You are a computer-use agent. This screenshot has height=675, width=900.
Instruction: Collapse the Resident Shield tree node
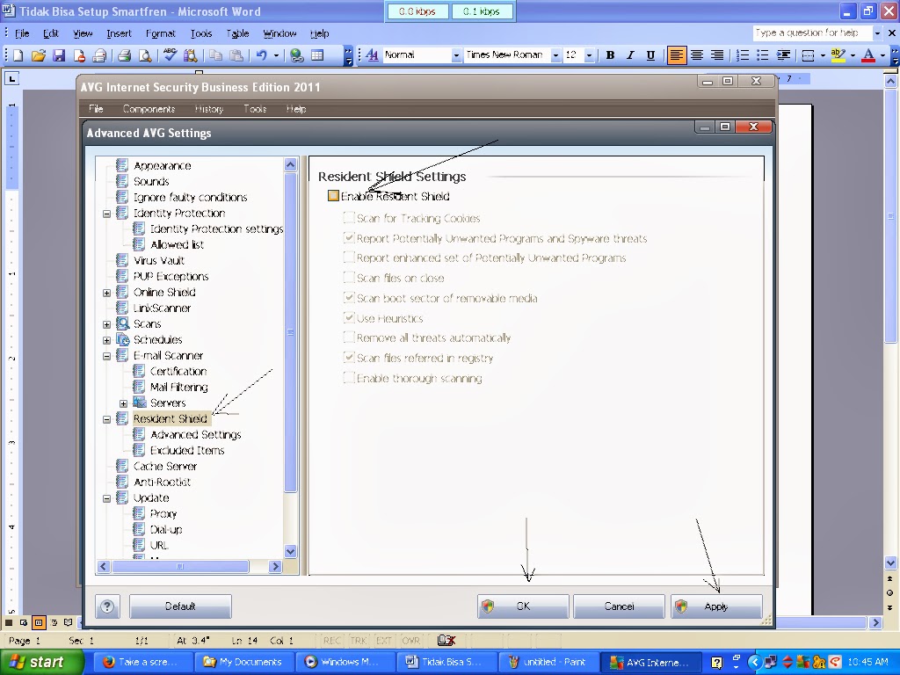106,419
